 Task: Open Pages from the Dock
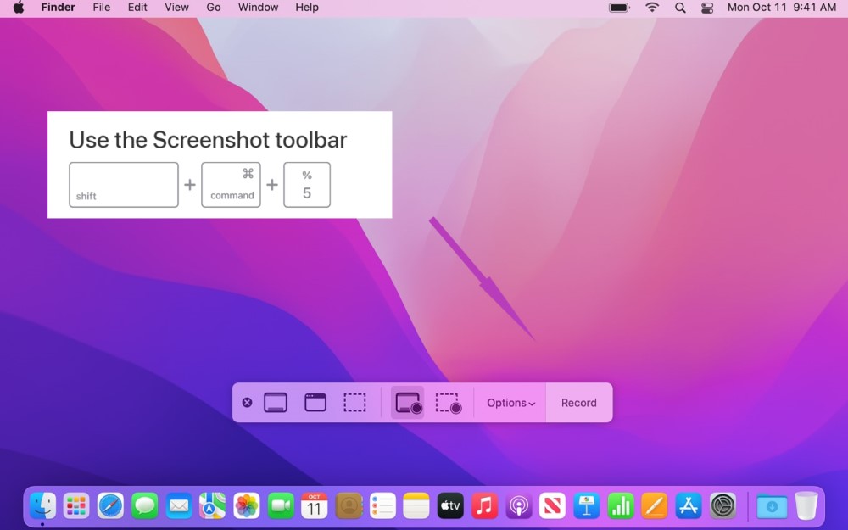655,506
